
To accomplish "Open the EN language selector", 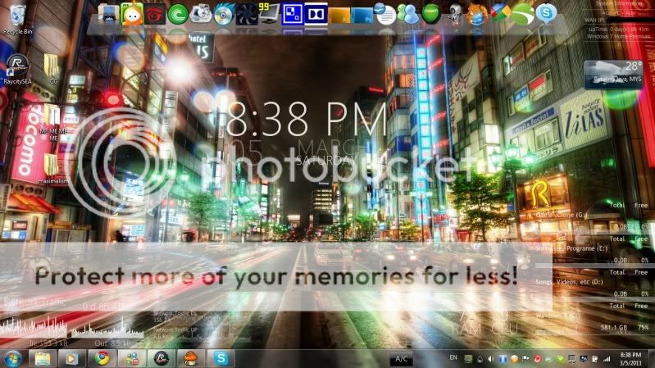I will coord(453,358).
